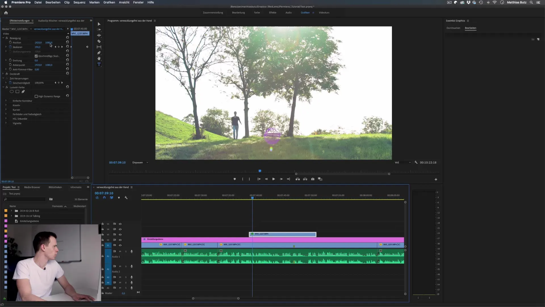This screenshot has width=545, height=307.
Task: Toggle lock on track V2
Action: tap(102, 240)
